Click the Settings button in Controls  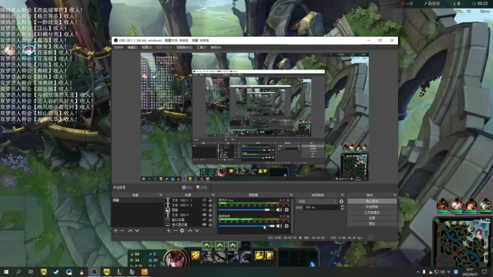pos(372,218)
